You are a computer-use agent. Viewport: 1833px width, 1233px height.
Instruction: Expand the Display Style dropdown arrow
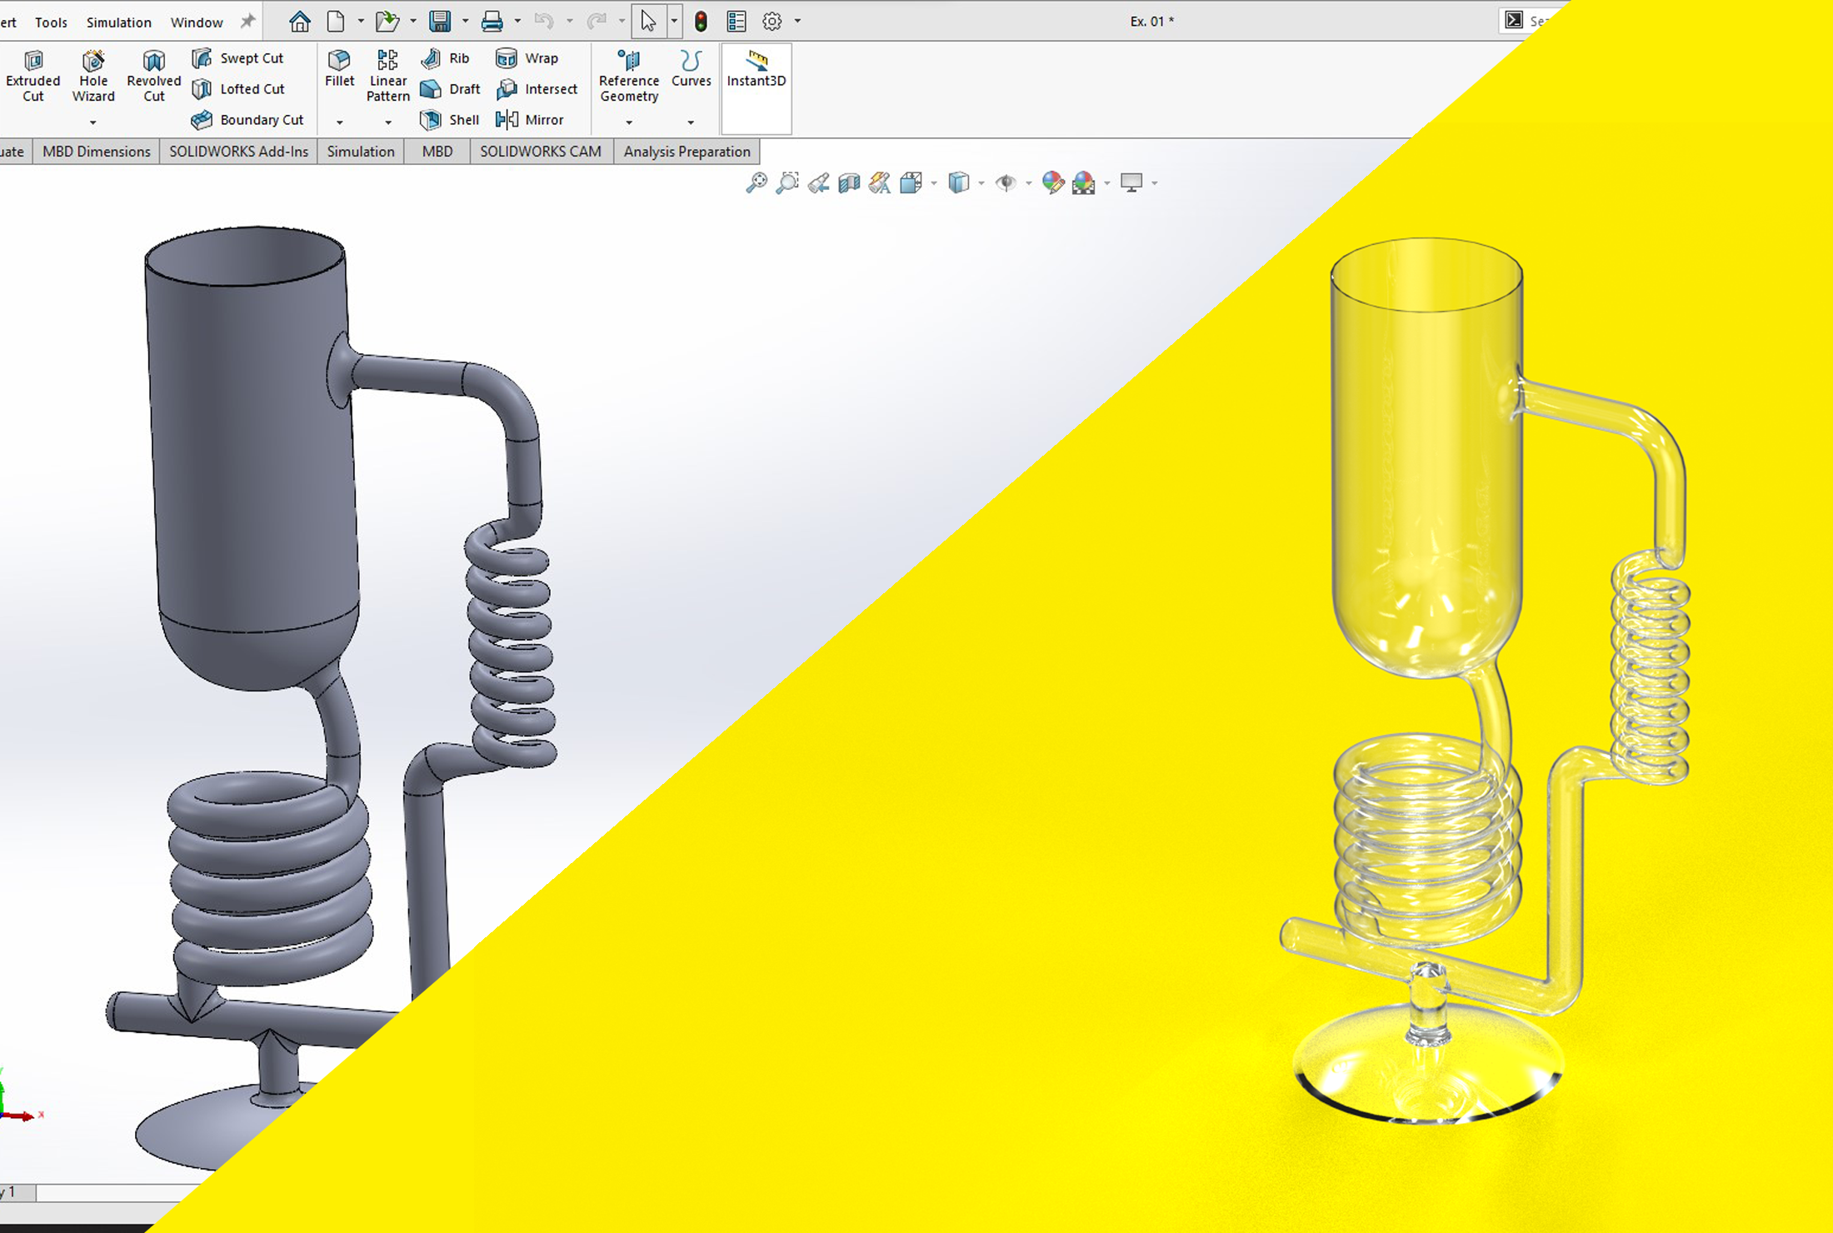(981, 183)
